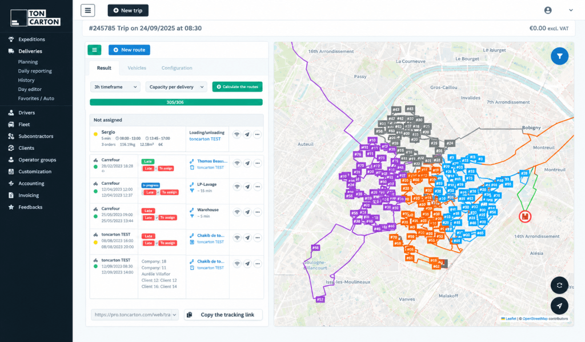
Task: Open the Capacity per delivery dropdown
Action: click(177, 87)
